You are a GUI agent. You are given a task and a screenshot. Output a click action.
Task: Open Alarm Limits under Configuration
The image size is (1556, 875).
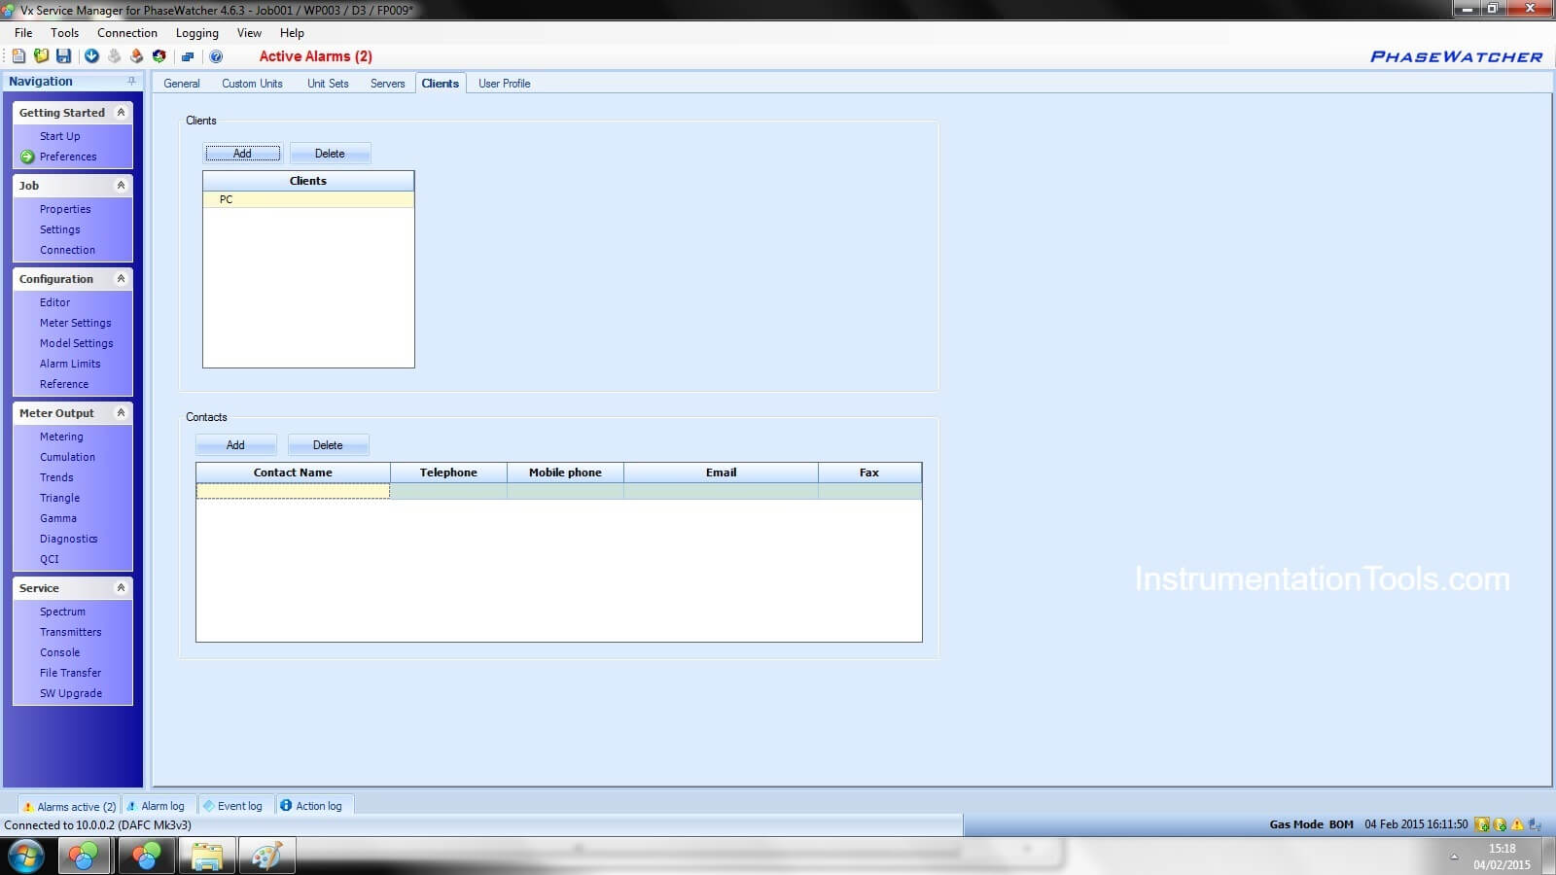[70, 364]
